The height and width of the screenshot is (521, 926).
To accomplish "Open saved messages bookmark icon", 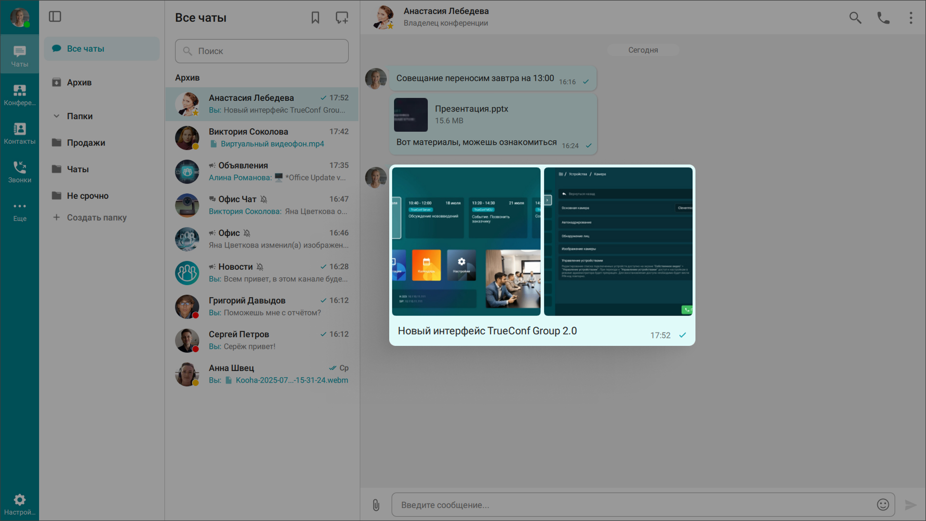I will click(315, 18).
